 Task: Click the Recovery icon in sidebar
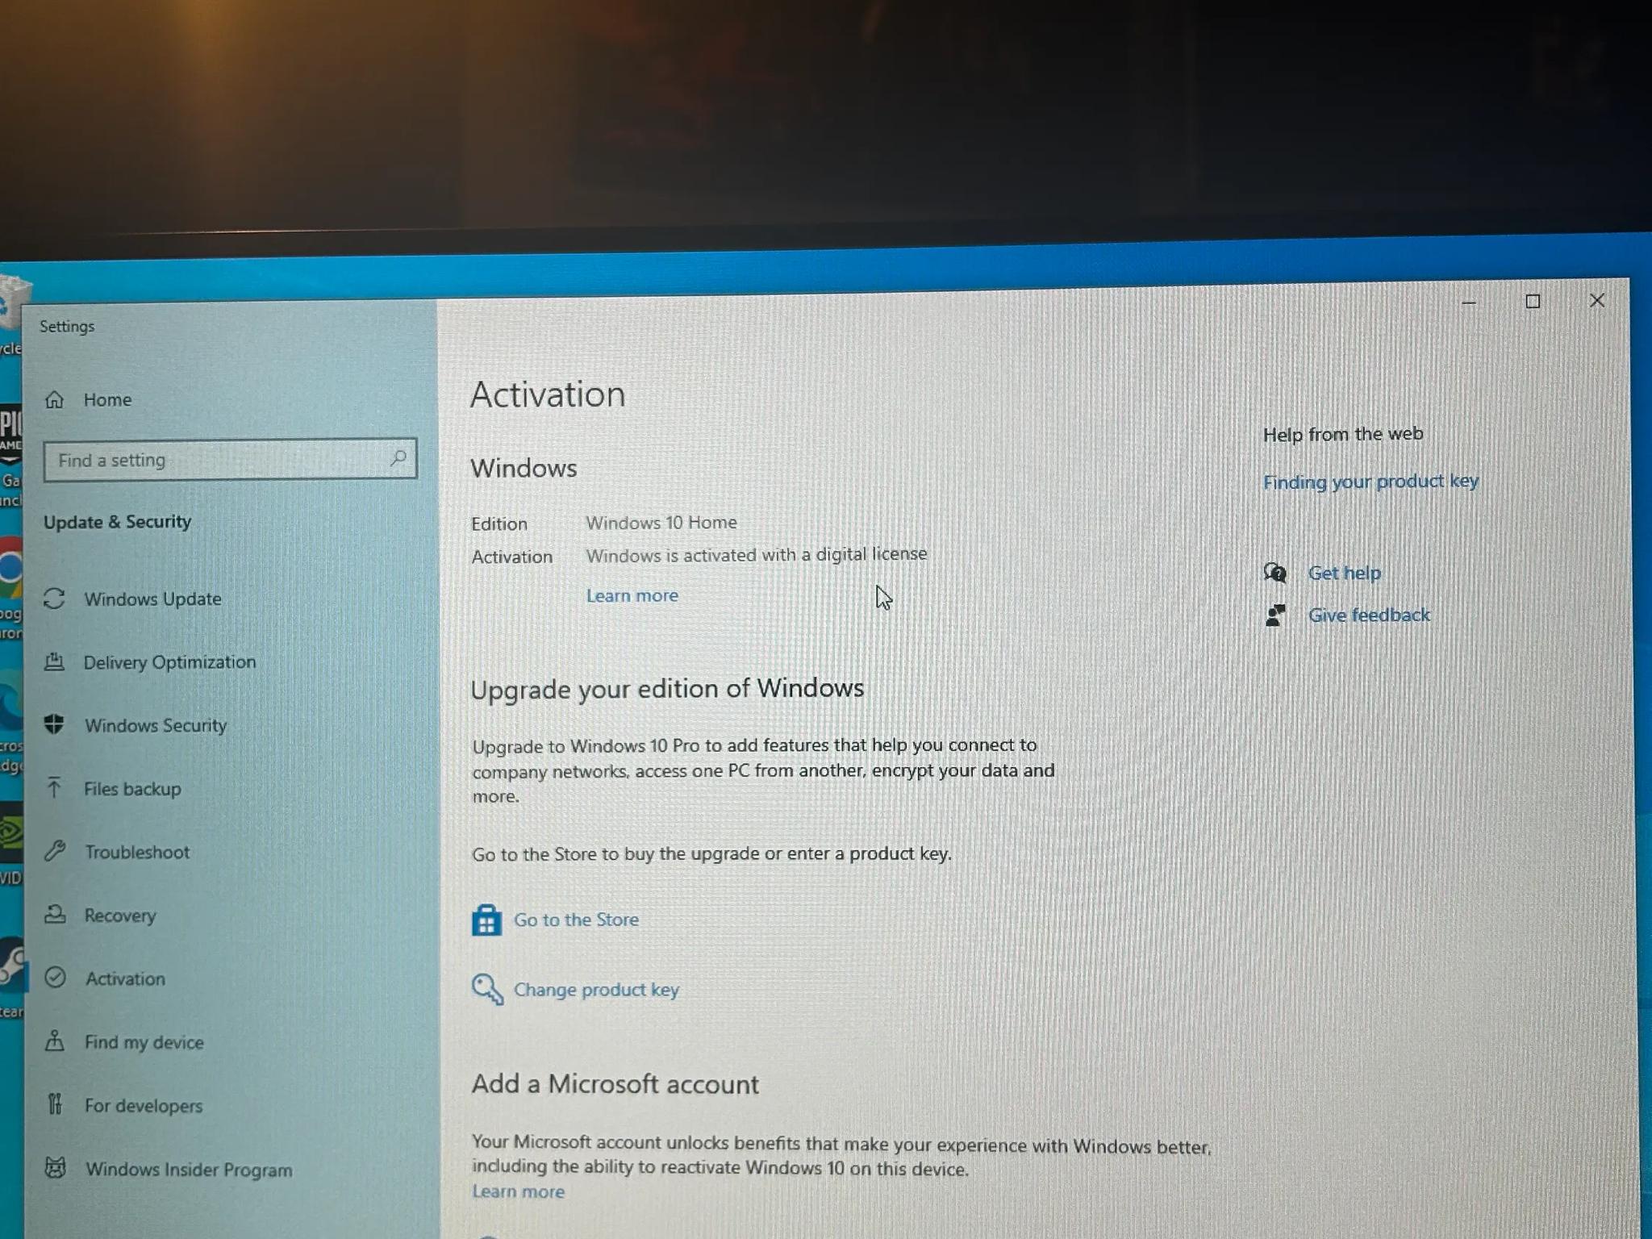point(55,915)
